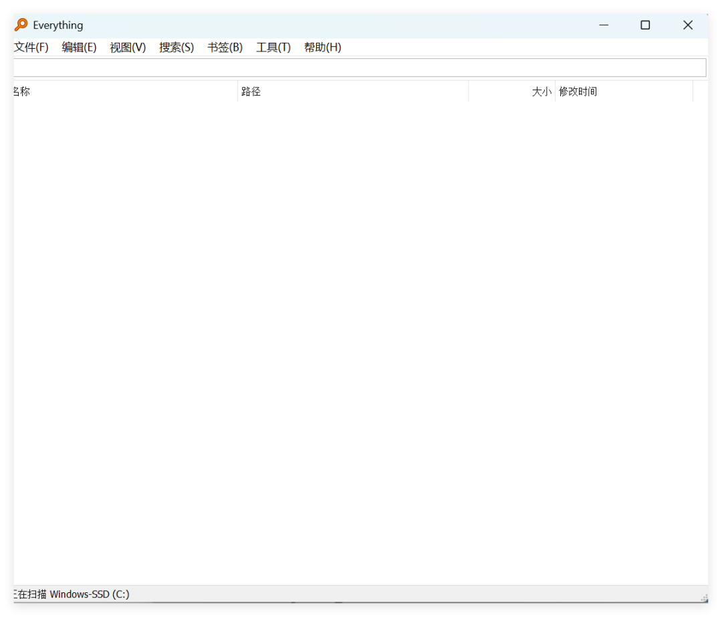The width and height of the screenshot is (722, 617).
Task: Click the Everything magnifier app icon
Action: pos(21,25)
